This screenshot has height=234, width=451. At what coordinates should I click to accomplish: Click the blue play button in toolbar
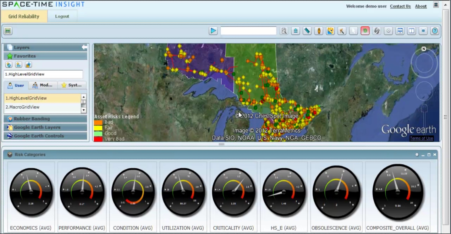pos(213,31)
